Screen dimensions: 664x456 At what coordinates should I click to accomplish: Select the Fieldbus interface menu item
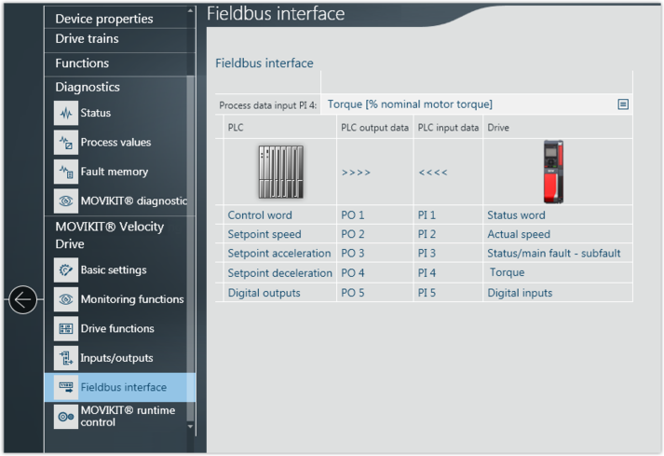pos(123,387)
